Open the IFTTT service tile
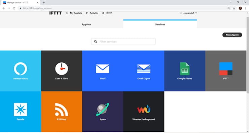Image resolution: width=249 pixels, height=133 pixels. click(x=226, y=71)
